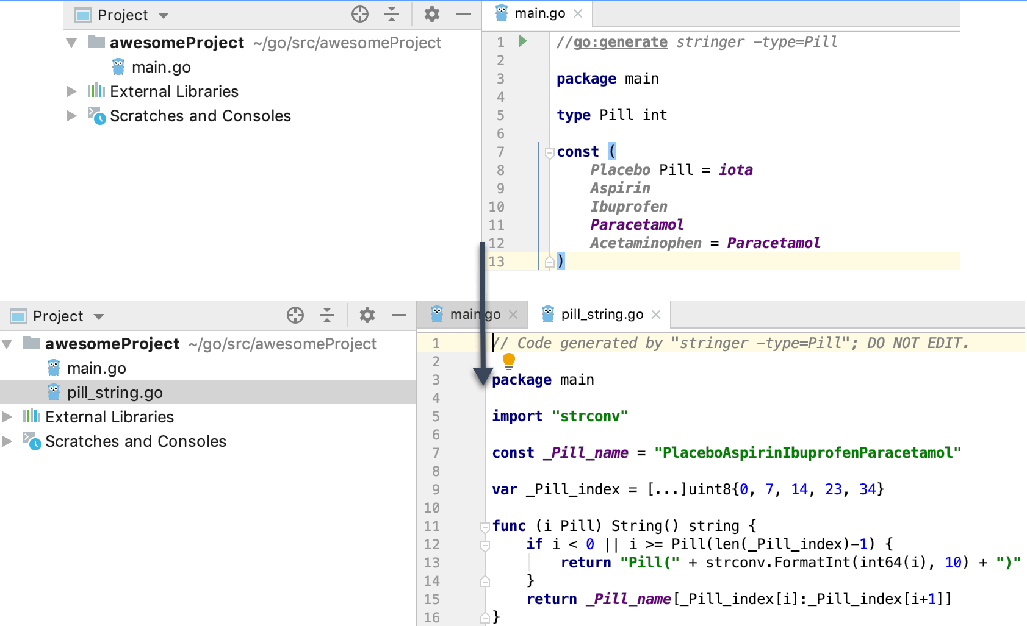Screen dimensions: 1027x626
Task: Click _Pill_name constant on line 7
Action: (585, 453)
